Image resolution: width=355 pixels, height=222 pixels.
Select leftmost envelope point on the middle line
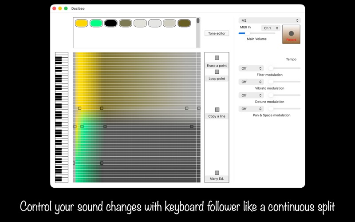[75, 127]
